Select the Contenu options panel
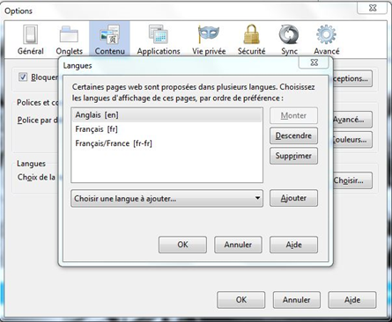Image resolution: width=392 pixels, height=322 pixels. coord(109,40)
